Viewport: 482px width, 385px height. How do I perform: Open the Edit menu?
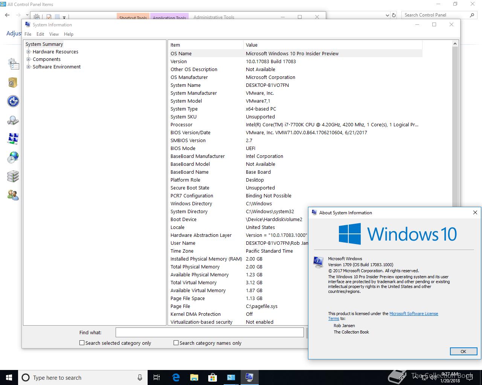point(40,34)
